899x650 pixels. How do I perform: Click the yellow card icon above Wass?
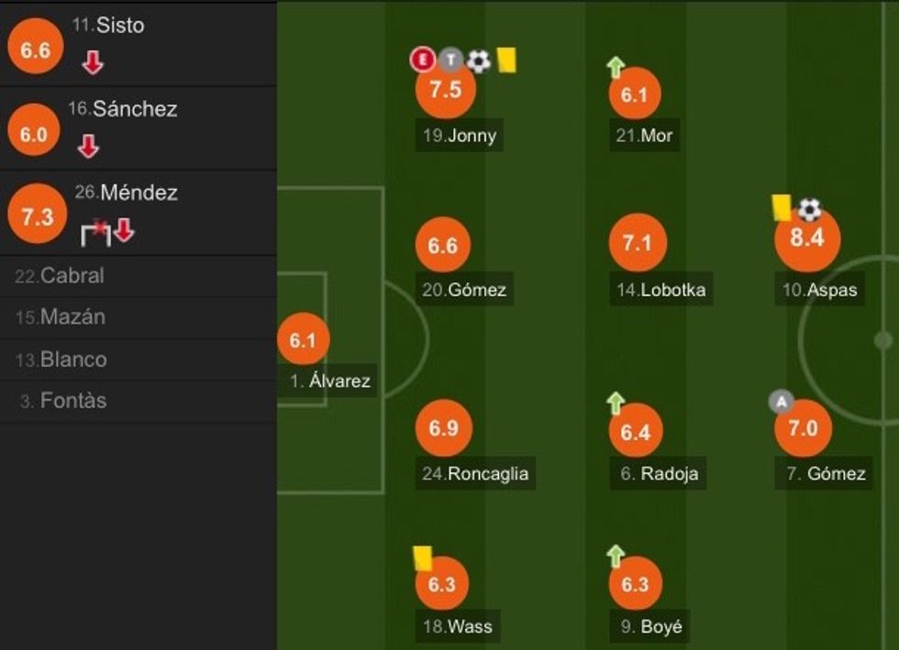[422, 557]
